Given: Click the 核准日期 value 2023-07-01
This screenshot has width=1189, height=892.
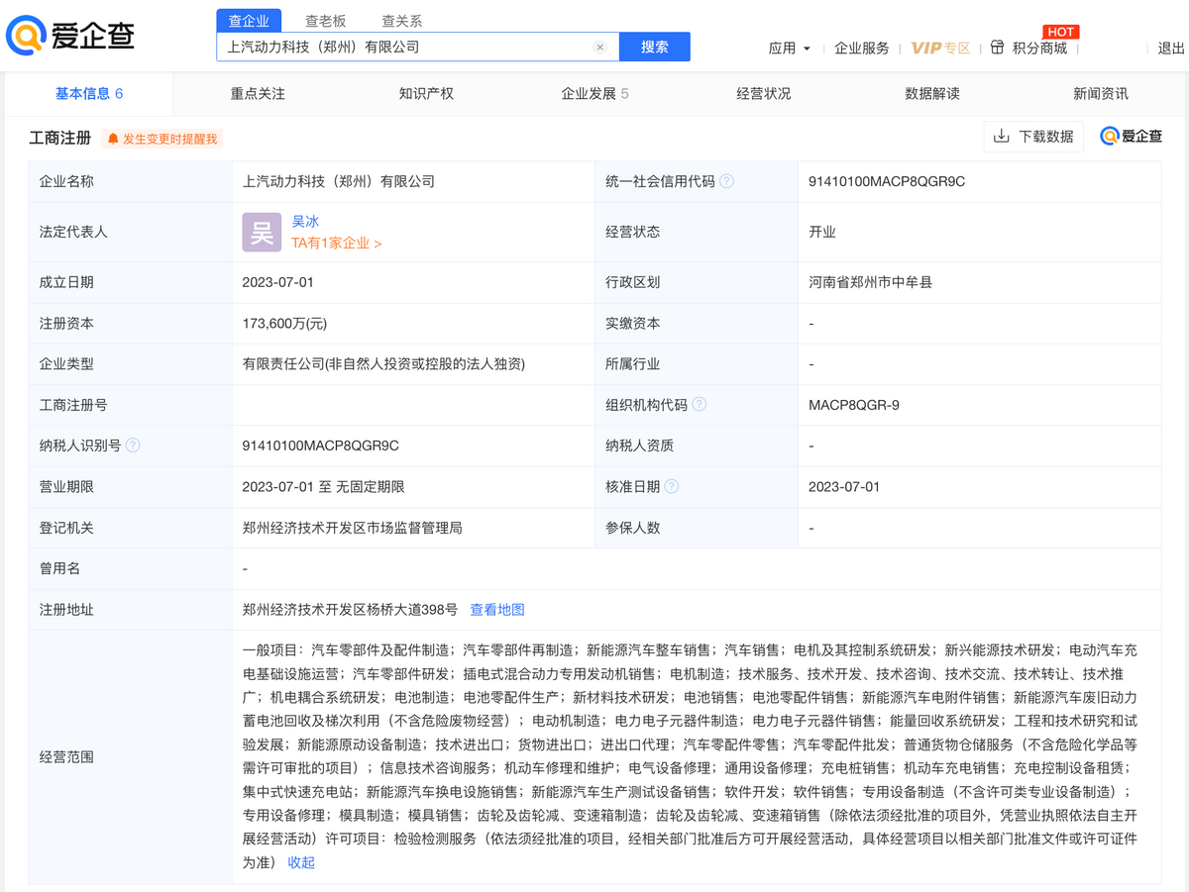Looking at the screenshot, I should 844,487.
